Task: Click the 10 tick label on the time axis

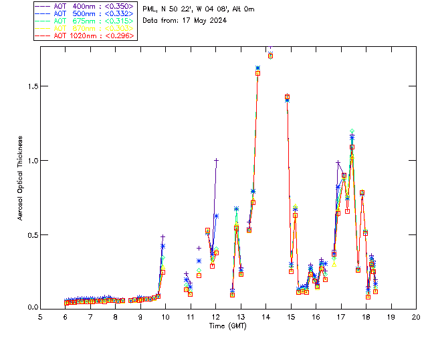Action: pos(165,316)
